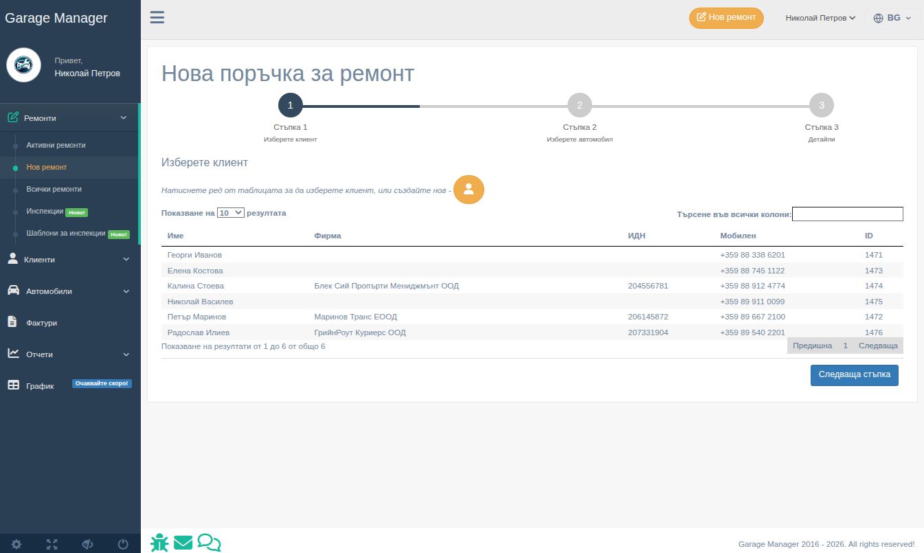Select client Петър Маринов
The width and height of the screenshot is (924, 553).
tap(532, 317)
